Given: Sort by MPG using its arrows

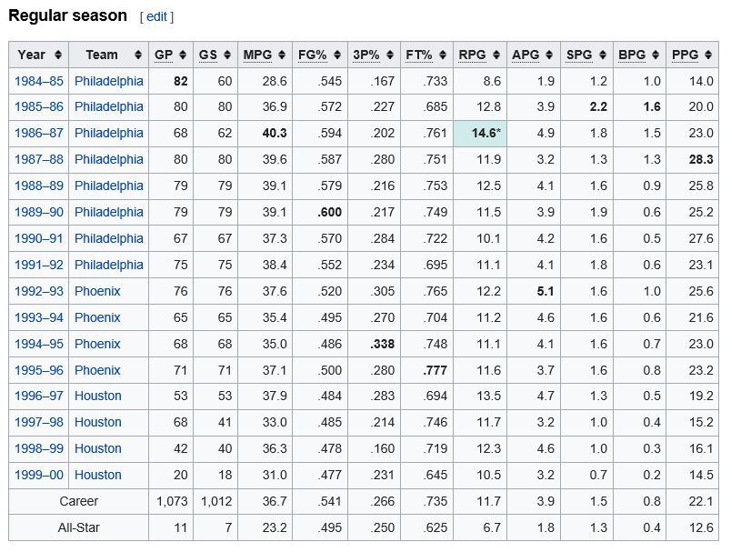Looking at the screenshot, I should 282,55.
